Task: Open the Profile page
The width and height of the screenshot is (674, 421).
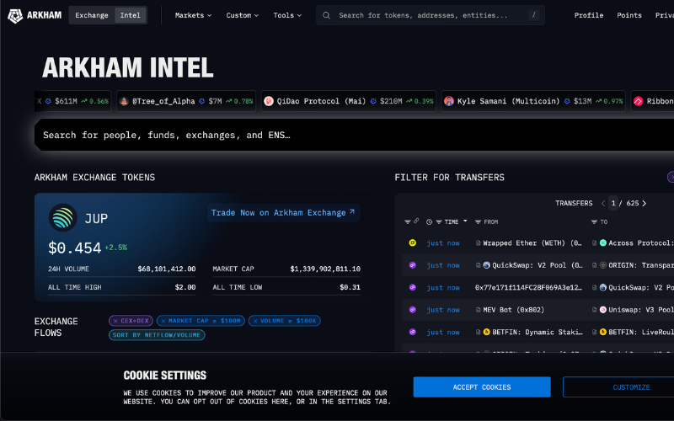Action: coord(589,15)
